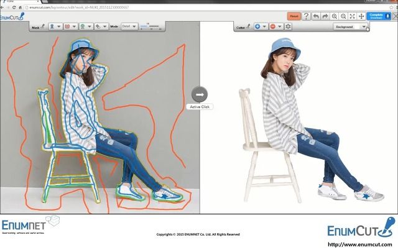
Task: Zoom in using the magnifier plus icon
Action: [x=335, y=16]
